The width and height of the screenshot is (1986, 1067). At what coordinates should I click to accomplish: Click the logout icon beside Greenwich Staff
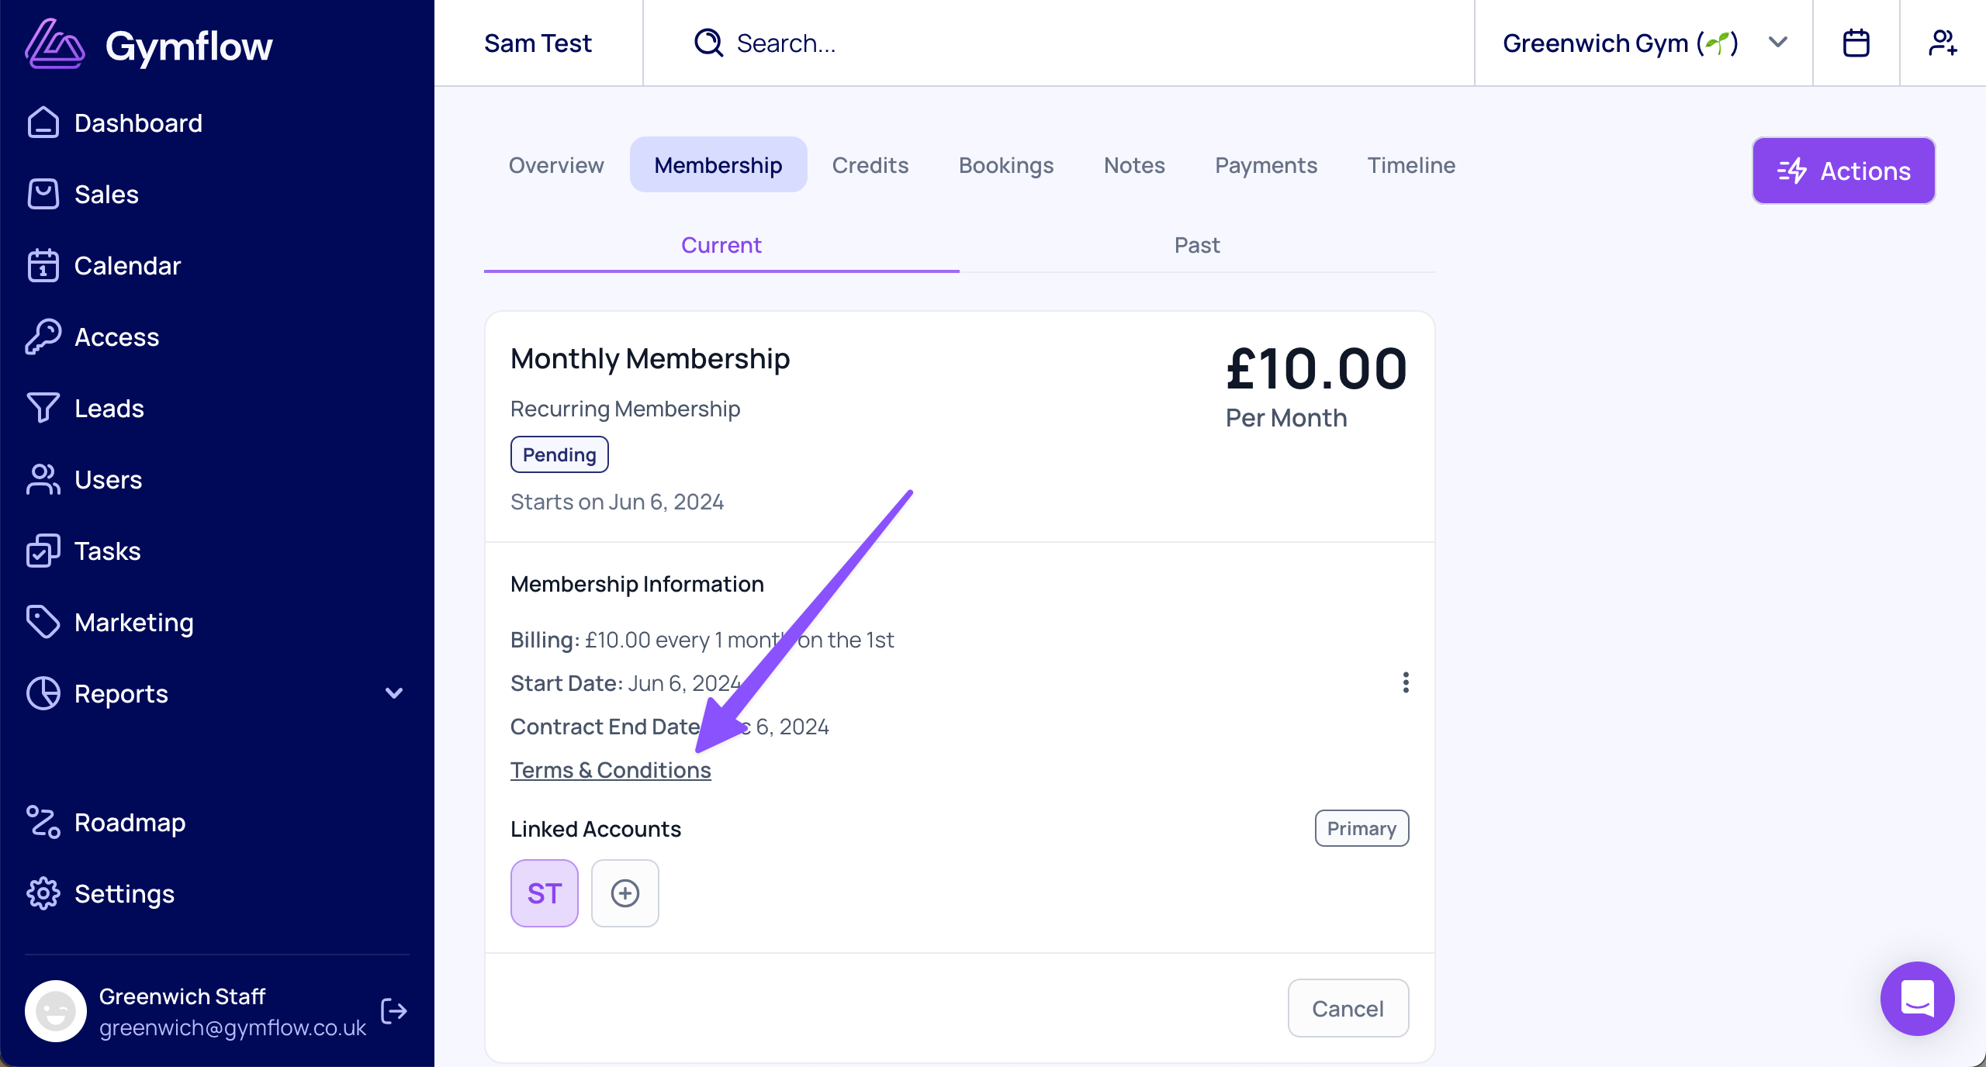394,1011
